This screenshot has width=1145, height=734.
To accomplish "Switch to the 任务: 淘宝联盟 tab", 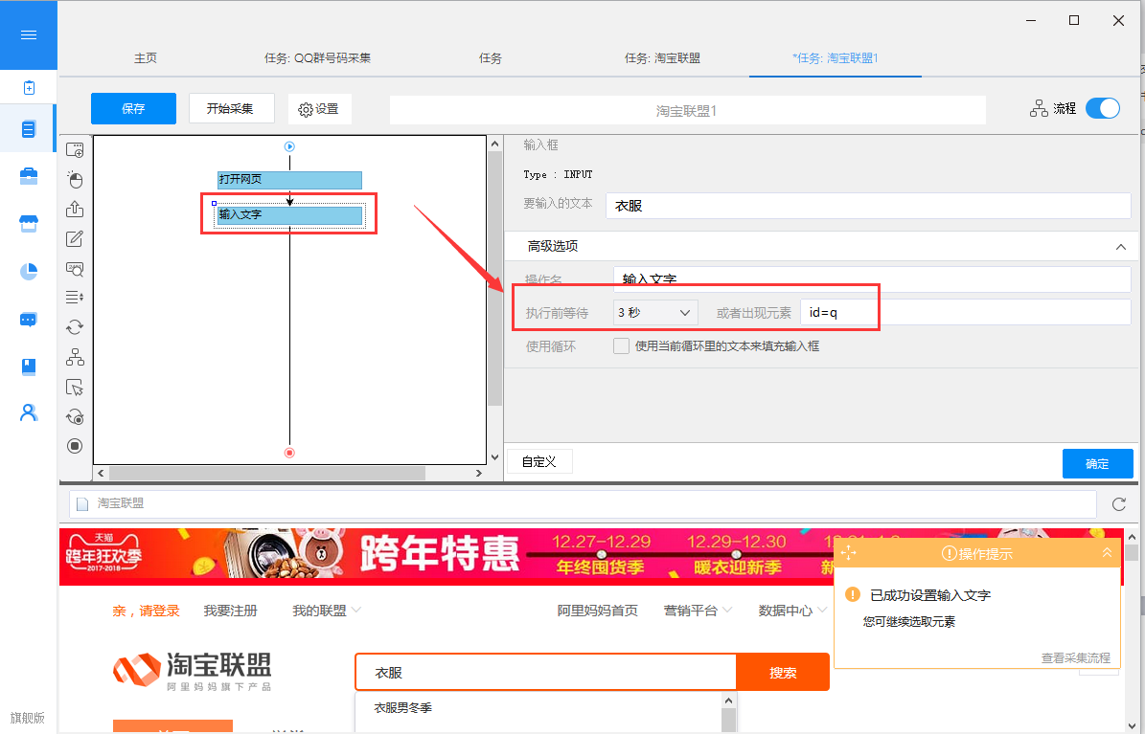I will tap(662, 58).
